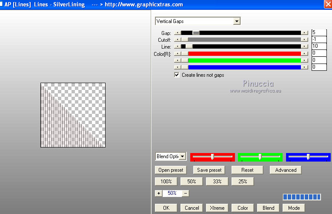Screen dimensions: 332x214
Task: Click the Xtreme button
Action: 217,208
